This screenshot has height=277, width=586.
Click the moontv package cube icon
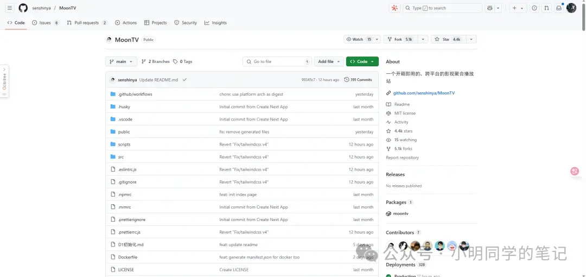click(388, 214)
